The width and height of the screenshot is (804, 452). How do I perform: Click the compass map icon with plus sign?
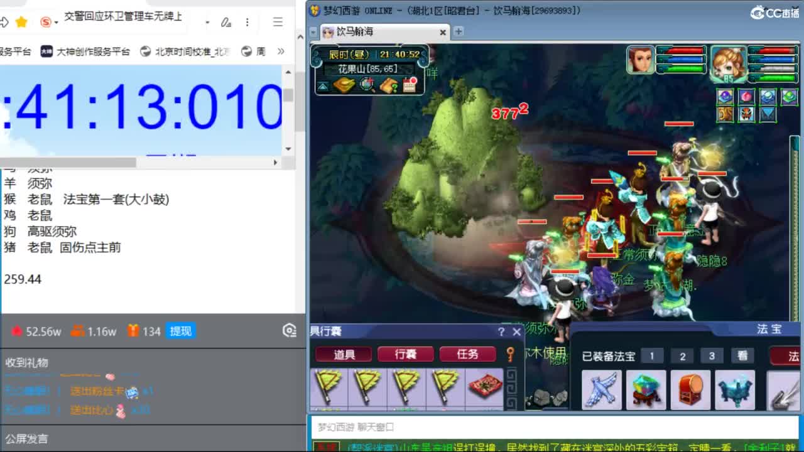click(x=366, y=84)
